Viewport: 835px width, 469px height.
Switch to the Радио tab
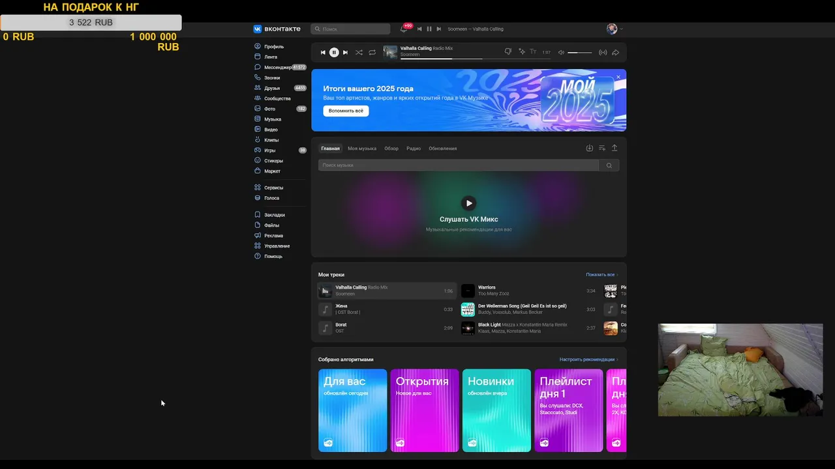pos(414,149)
